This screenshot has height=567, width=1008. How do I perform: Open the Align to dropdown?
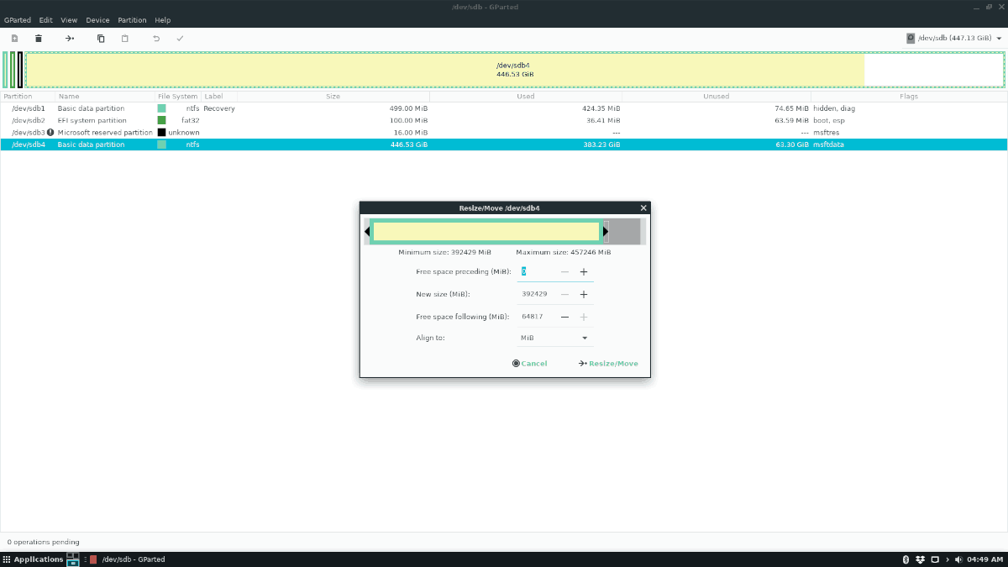coord(555,338)
